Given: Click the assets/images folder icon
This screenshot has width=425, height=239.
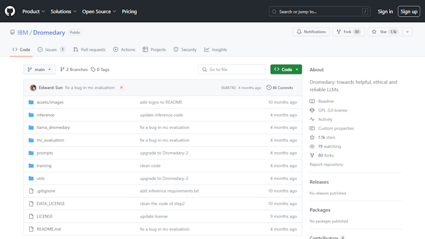Looking at the screenshot, I should tap(31, 102).
